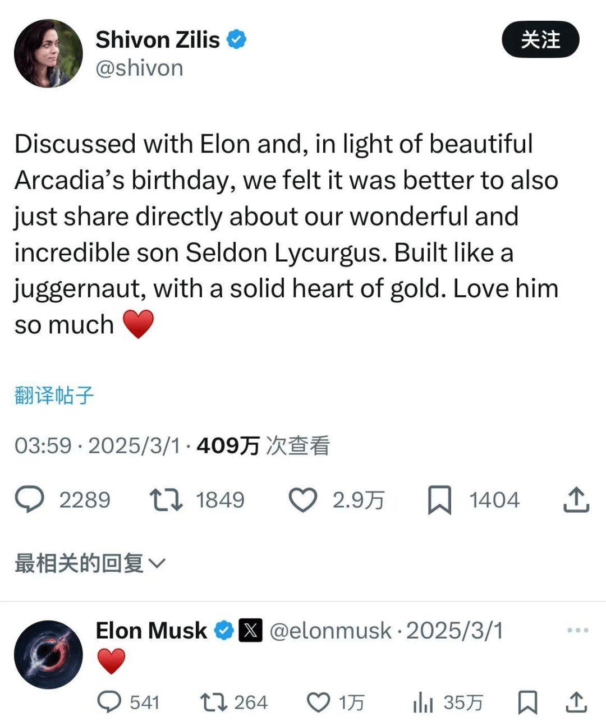This screenshot has width=606, height=726.
Task: Follow Shivon Zilis with 关注 button
Action: point(540,39)
